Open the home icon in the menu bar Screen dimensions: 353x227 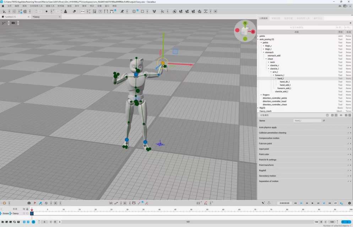[x=3, y=6]
